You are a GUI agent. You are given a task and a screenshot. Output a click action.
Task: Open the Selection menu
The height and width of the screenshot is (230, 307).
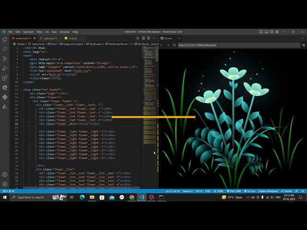[28, 32]
